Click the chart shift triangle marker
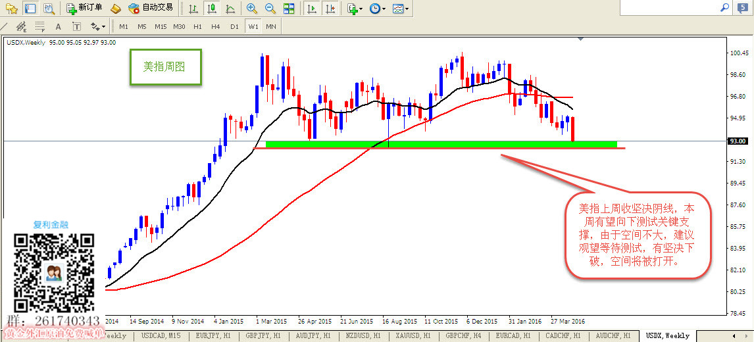 point(582,38)
